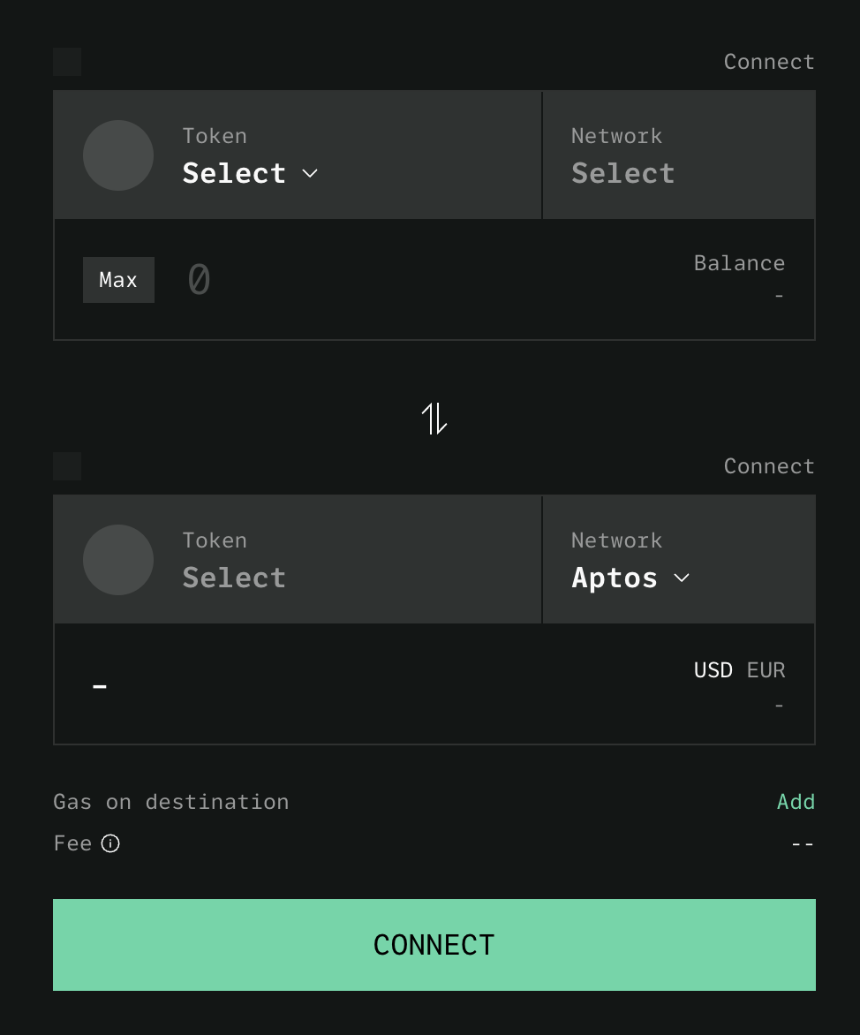Open the destination Network Aptos dropdown
This screenshot has width=860, height=1035.
tap(615, 577)
